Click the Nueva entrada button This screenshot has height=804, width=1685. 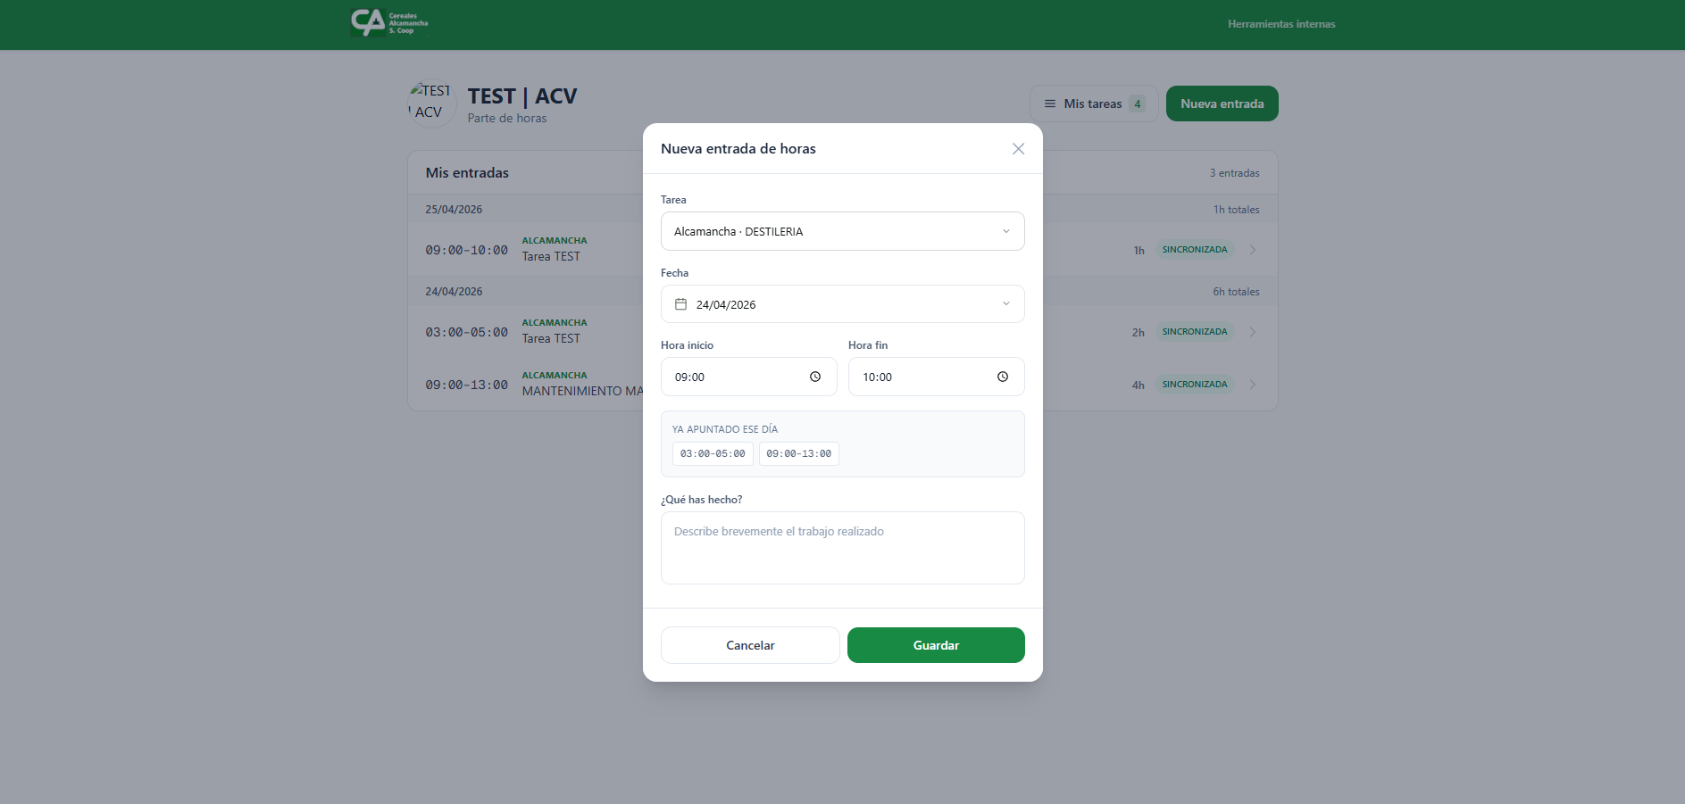(x=1222, y=104)
